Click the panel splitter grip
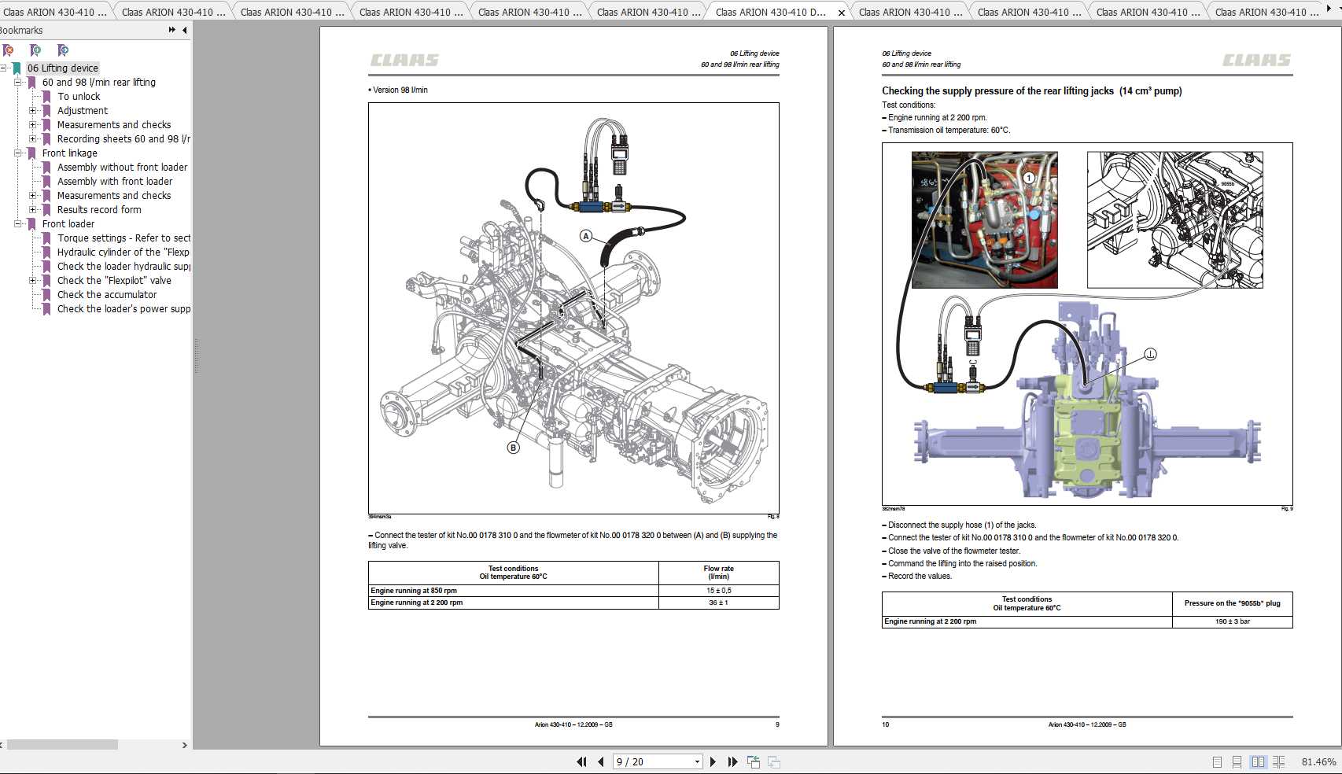The image size is (1342, 774). [x=196, y=356]
